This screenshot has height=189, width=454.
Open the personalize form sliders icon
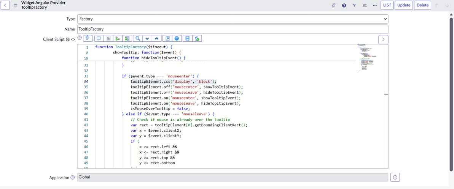tap(365, 5)
